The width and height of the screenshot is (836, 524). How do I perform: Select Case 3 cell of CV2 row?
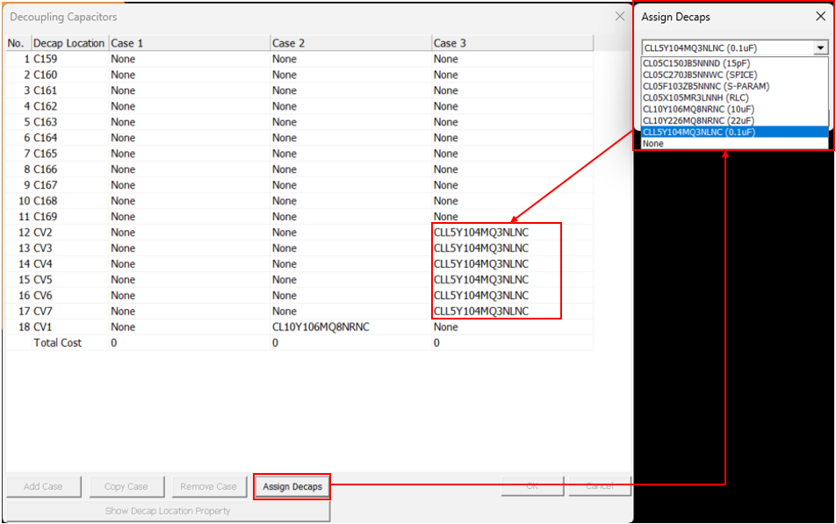(481, 233)
